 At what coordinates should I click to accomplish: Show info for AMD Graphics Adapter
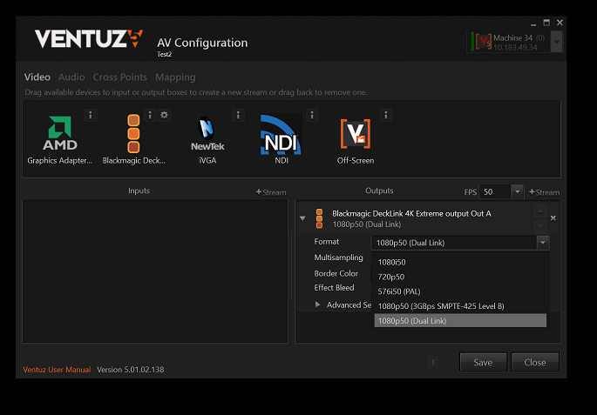tap(91, 115)
